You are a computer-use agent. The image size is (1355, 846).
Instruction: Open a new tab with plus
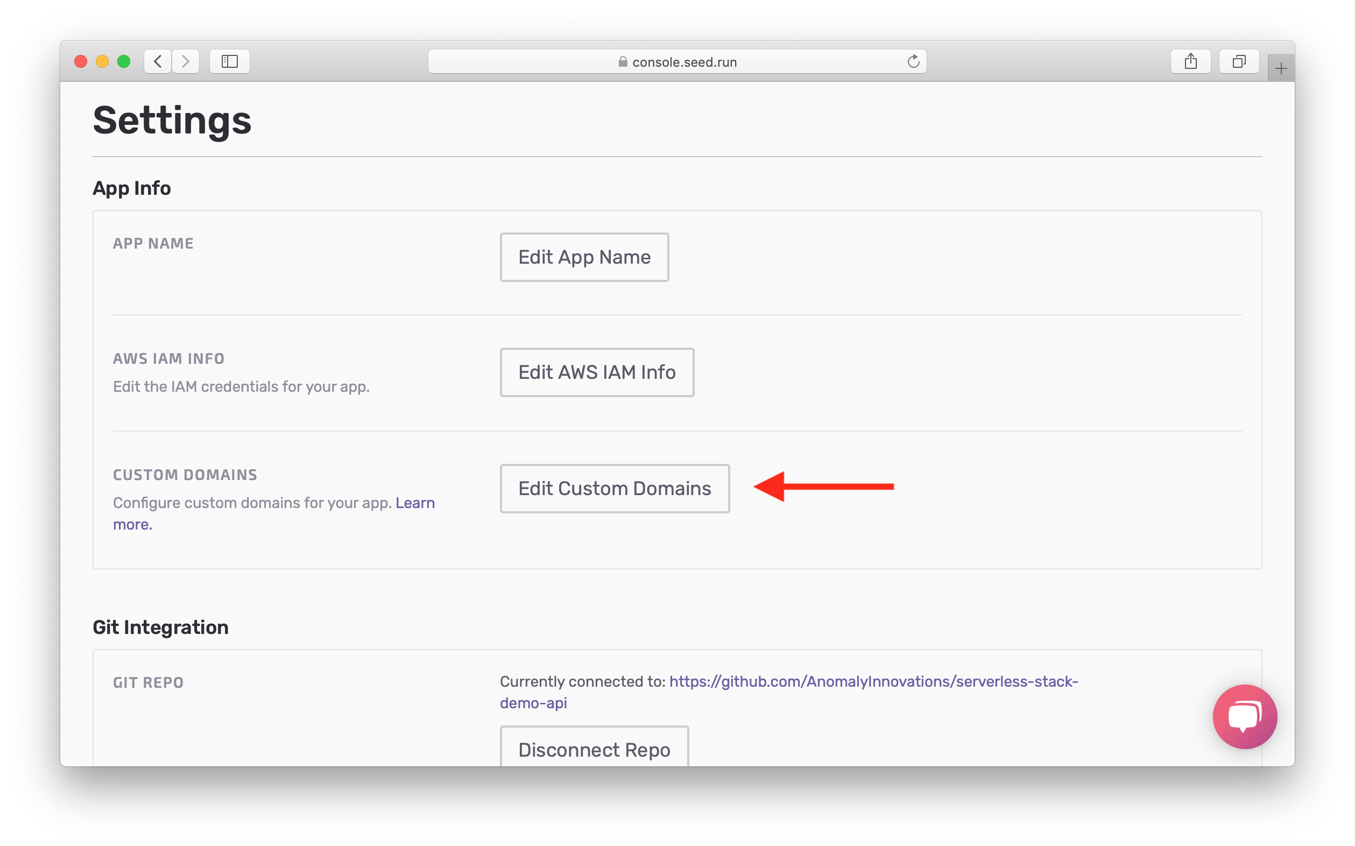pos(1281,68)
